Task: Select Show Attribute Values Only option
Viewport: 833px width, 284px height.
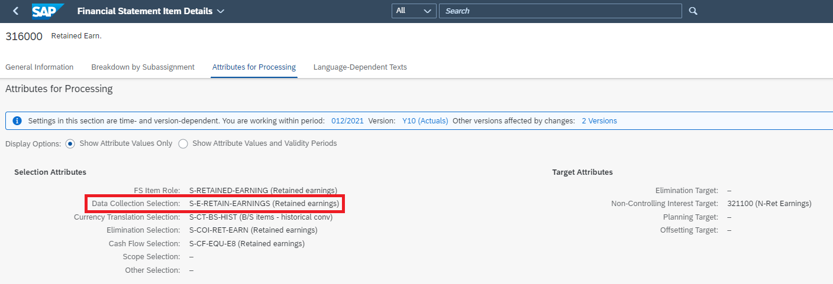Action: click(70, 143)
